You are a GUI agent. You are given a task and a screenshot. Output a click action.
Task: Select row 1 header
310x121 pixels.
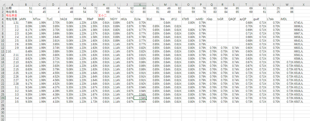click(3, 8)
